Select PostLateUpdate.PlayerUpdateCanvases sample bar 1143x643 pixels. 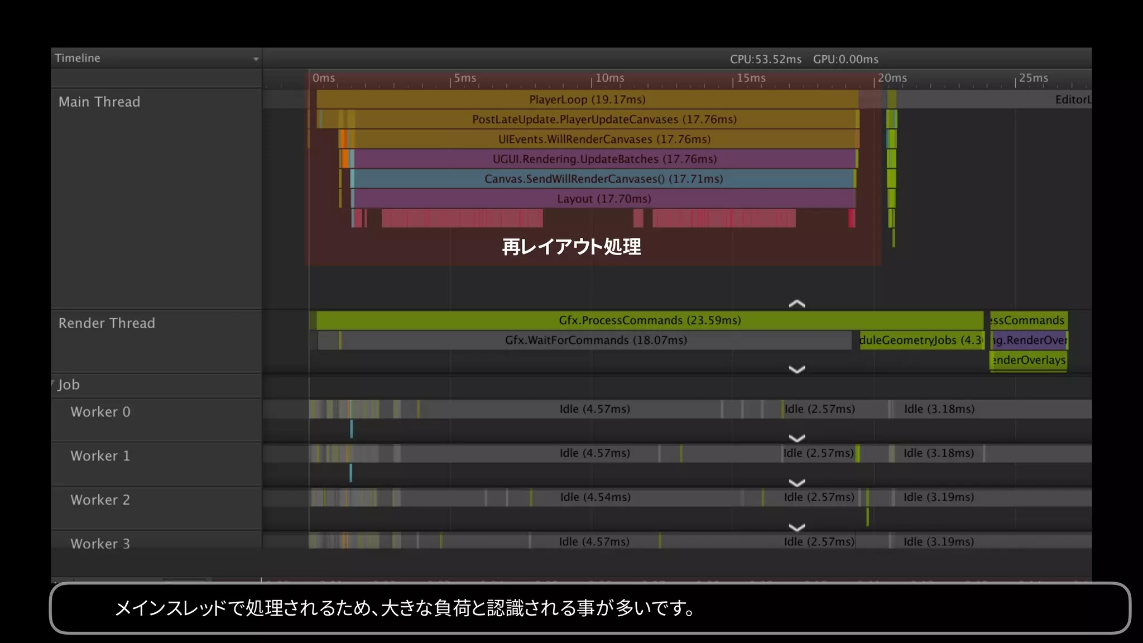click(x=604, y=119)
